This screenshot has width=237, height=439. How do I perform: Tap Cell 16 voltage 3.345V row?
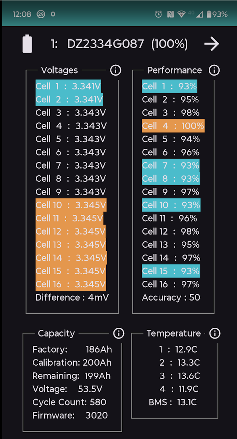click(x=71, y=284)
